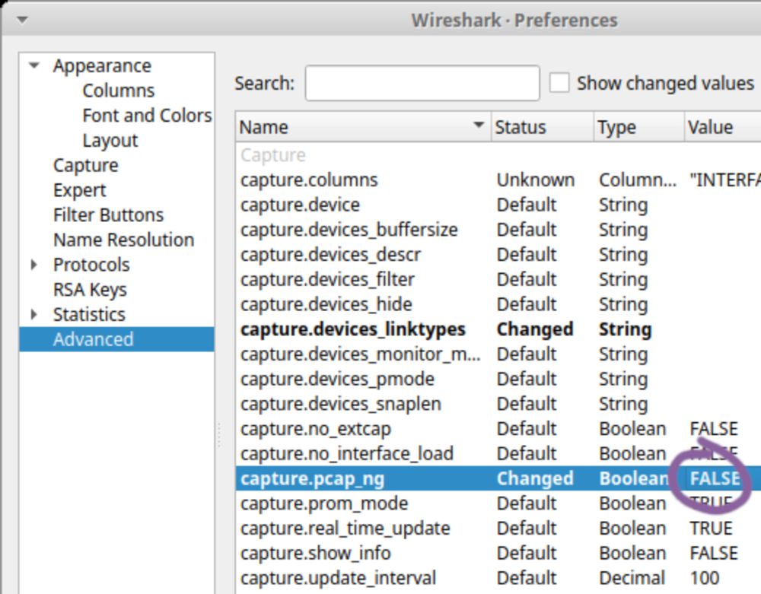Open Name Resolution preferences

(124, 240)
